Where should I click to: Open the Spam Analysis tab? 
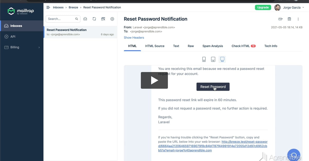[213, 46]
